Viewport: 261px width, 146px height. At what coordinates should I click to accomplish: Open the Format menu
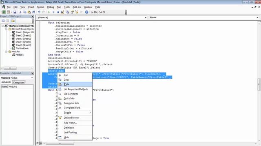pyautogui.click(x=40, y=7)
